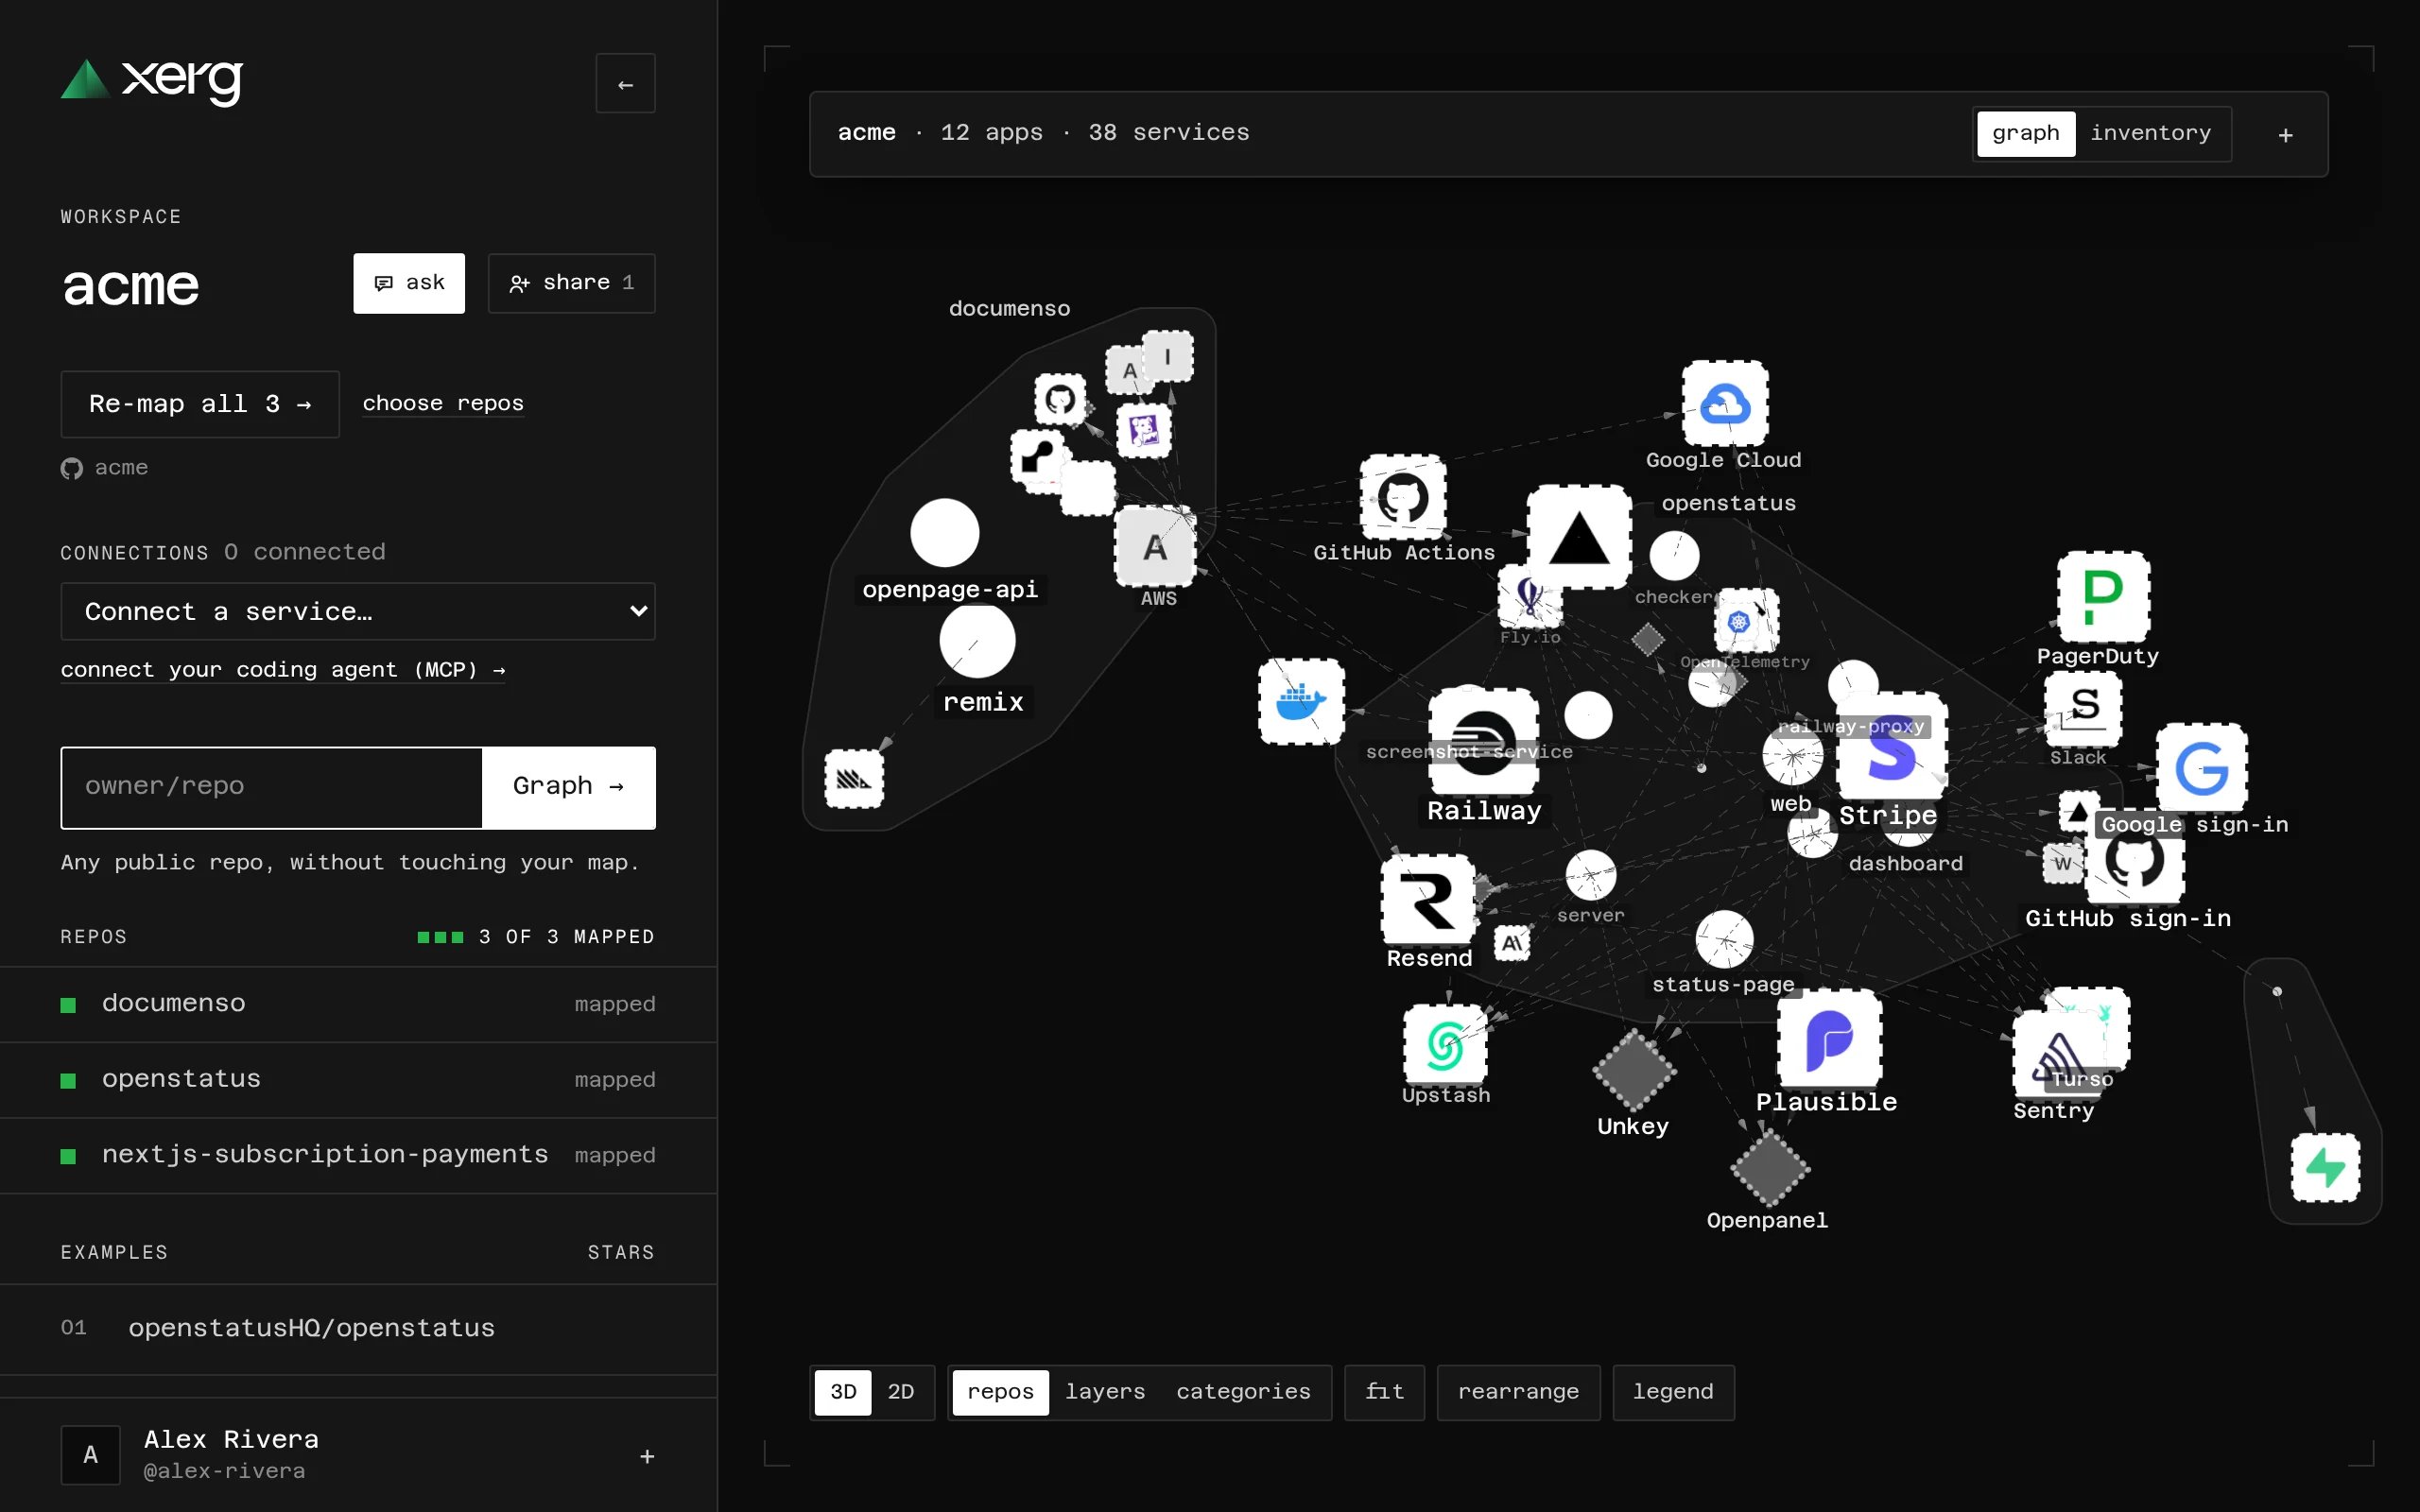Switch the graph to 2D mode
Viewport: 2420px width, 1512px height.
[x=900, y=1392]
